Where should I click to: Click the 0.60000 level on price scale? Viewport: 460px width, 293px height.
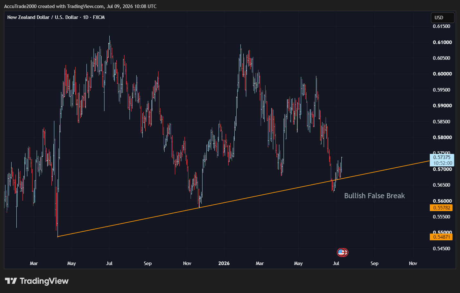click(442, 74)
